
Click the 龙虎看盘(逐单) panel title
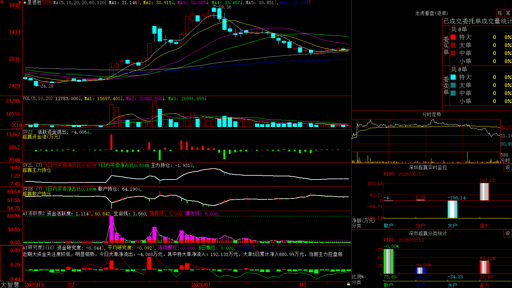click(x=431, y=13)
